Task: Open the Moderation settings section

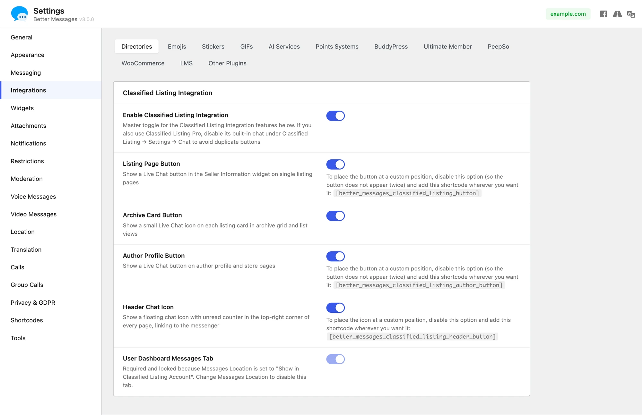Action: click(51, 179)
